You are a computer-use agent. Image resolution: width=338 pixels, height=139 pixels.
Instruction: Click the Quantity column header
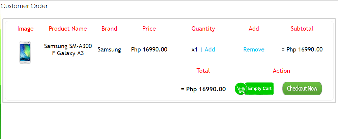203,29
